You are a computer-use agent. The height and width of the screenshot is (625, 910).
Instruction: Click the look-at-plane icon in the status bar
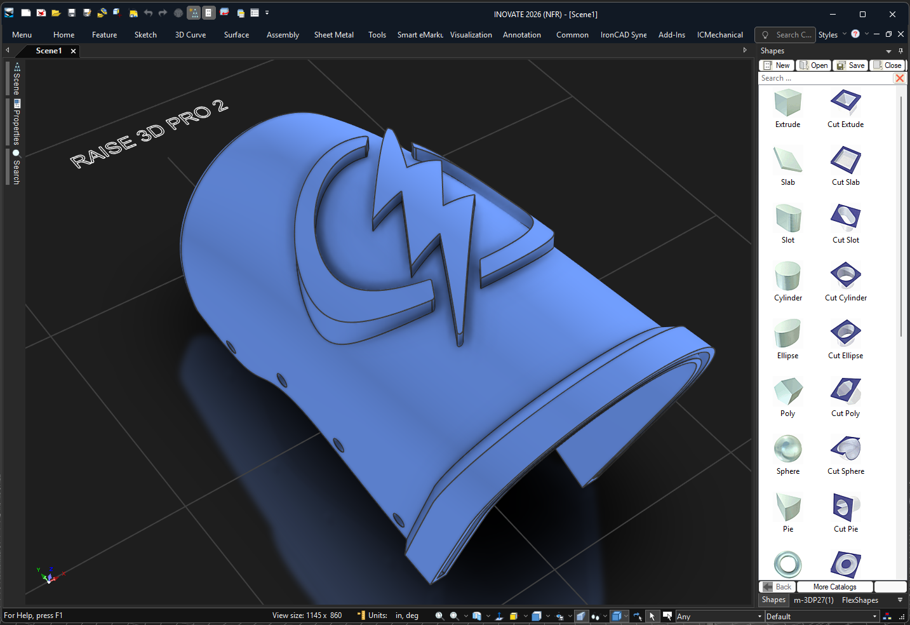[499, 616]
